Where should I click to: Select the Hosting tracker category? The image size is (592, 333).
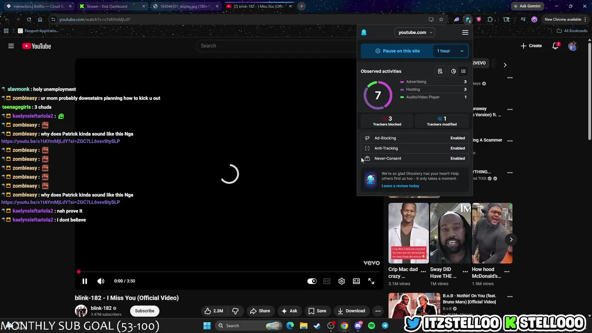[433, 89]
